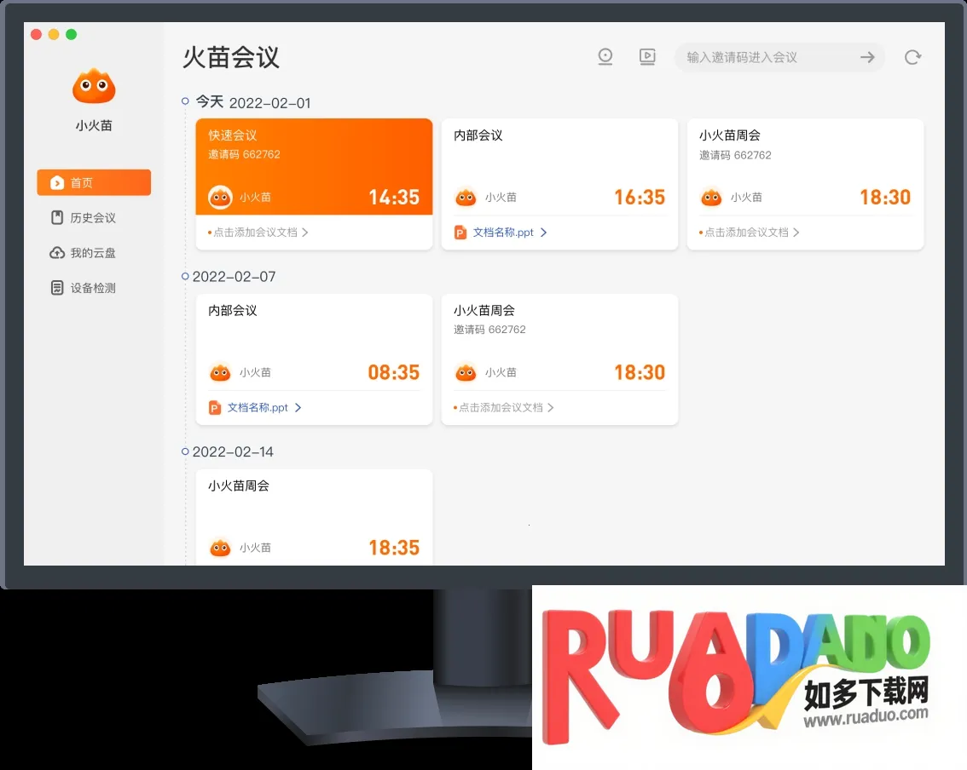The height and width of the screenshot is (770, 967).
Task: Select the 2022-02-14 timeline marker dot
Action: pos(185,451)
